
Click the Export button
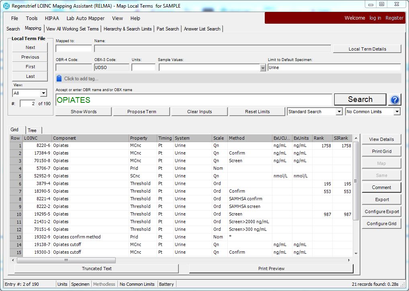click(x=381, y=199)
